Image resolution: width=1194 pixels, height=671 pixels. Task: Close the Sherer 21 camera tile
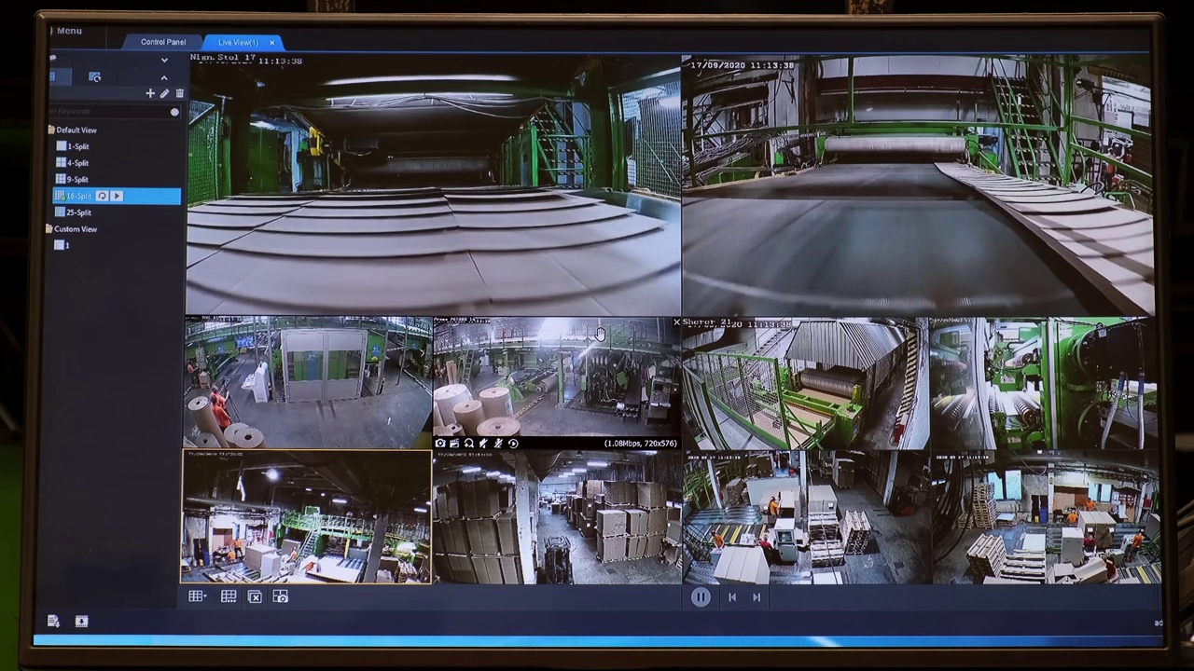[676, 323]
